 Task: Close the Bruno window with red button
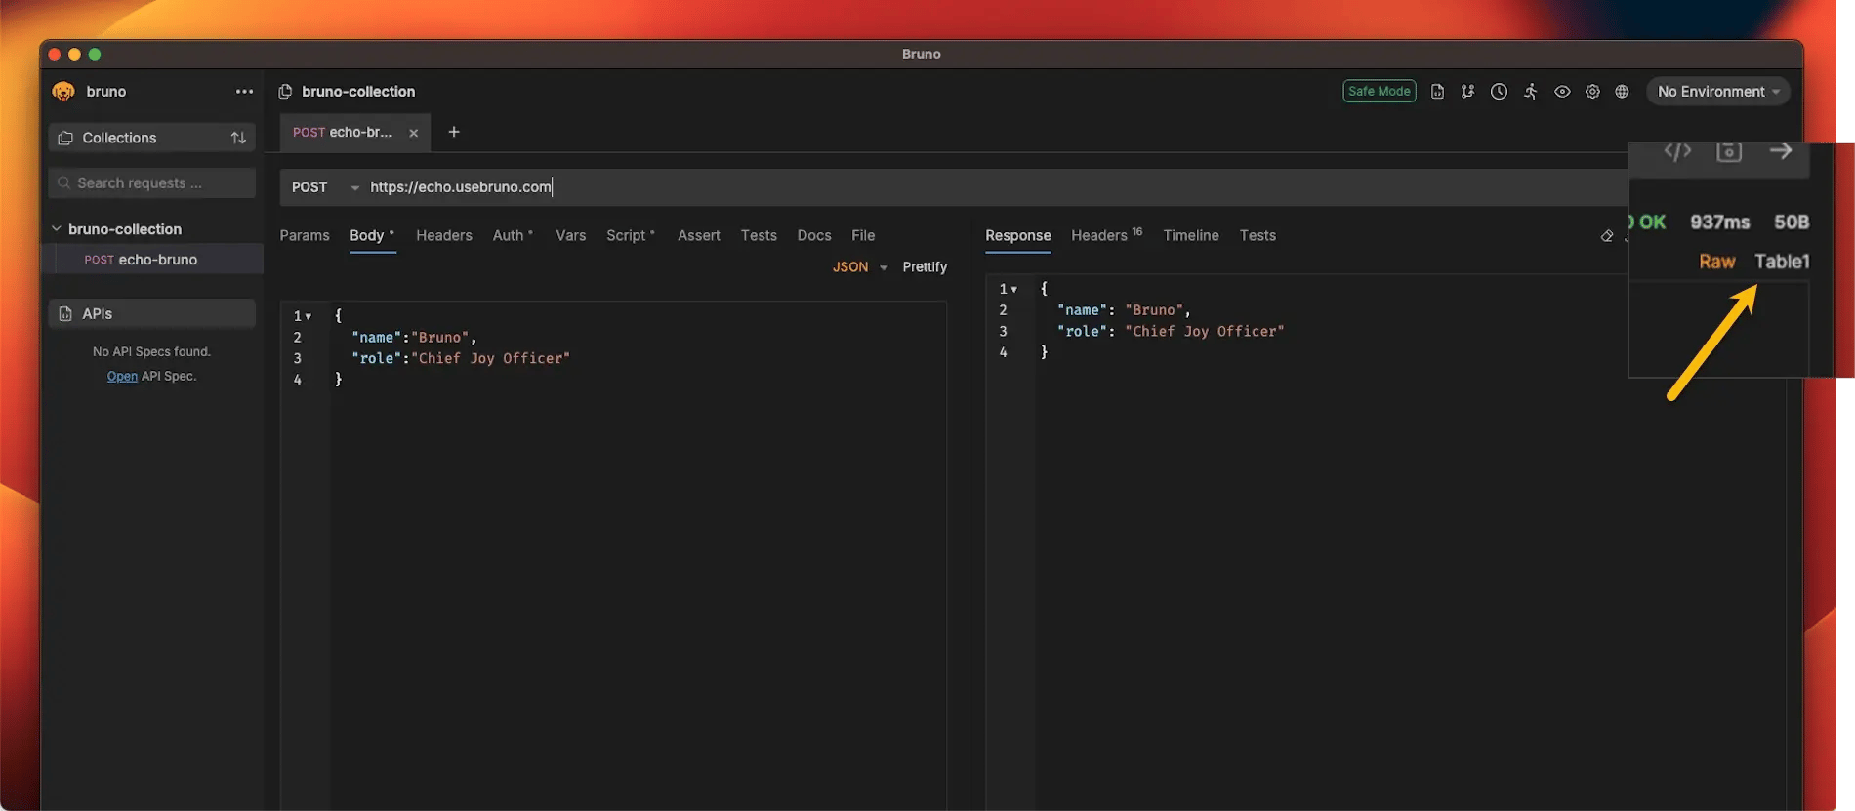pos(55,55)
